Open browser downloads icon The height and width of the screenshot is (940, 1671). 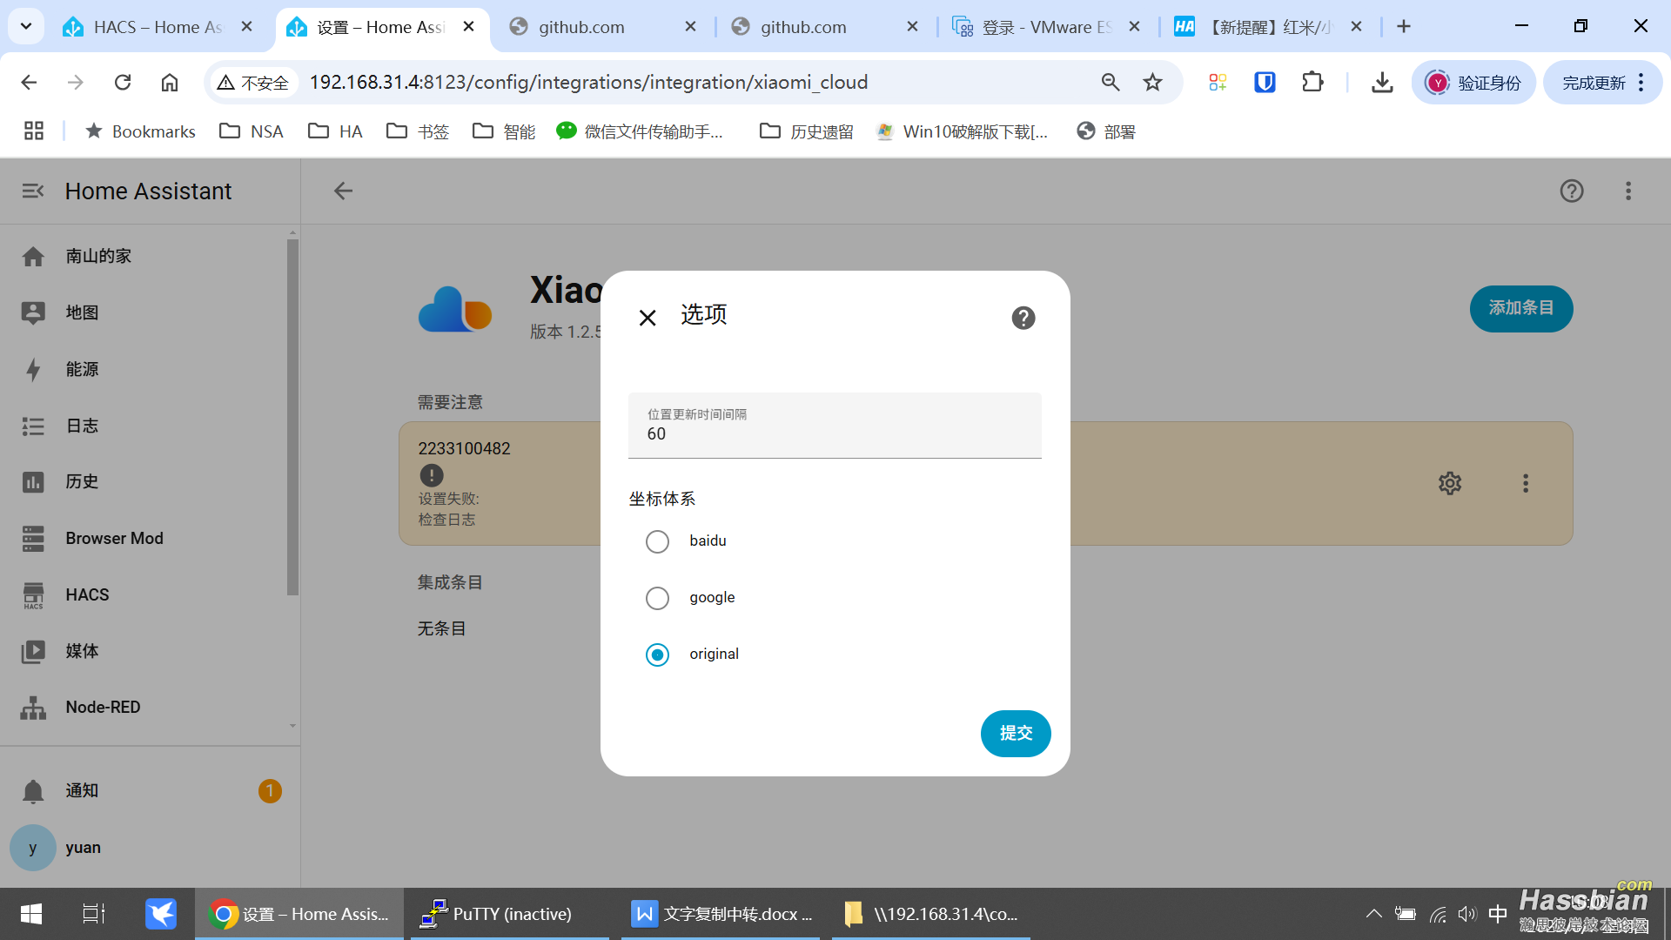1382,82
